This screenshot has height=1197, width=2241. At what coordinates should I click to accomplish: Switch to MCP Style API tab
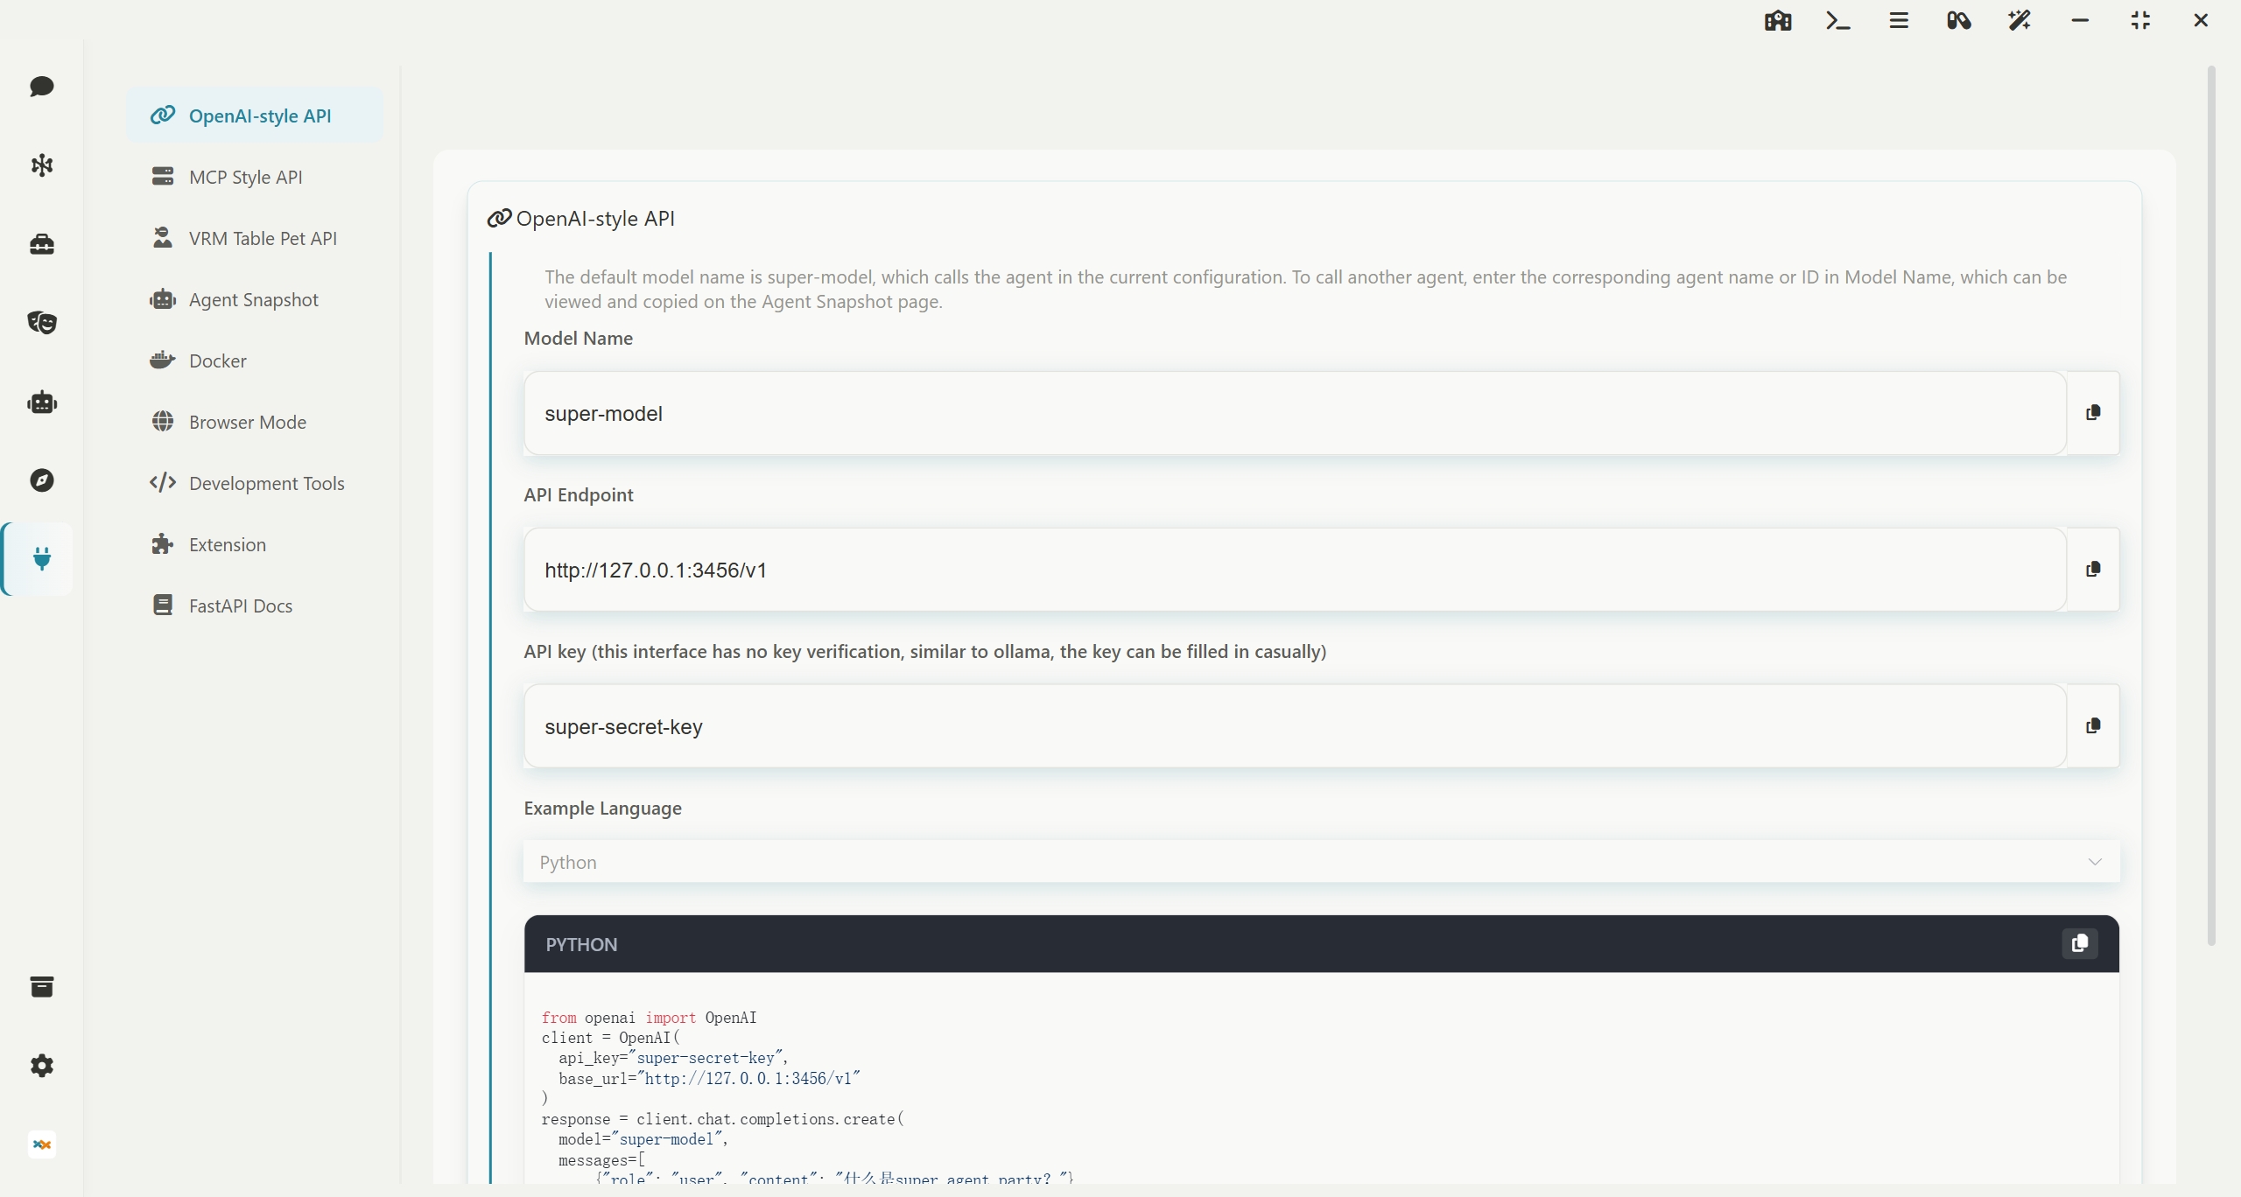click(245, 178)
